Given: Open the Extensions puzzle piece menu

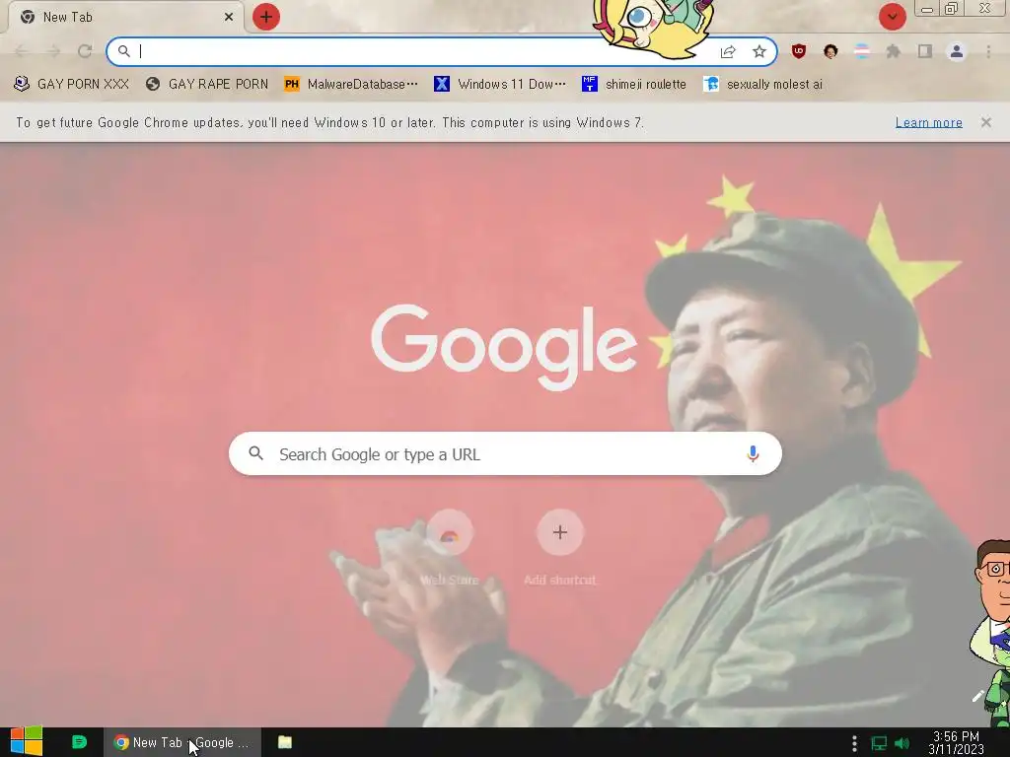Looking at the screenshot, I should click(x=894, y=51).
